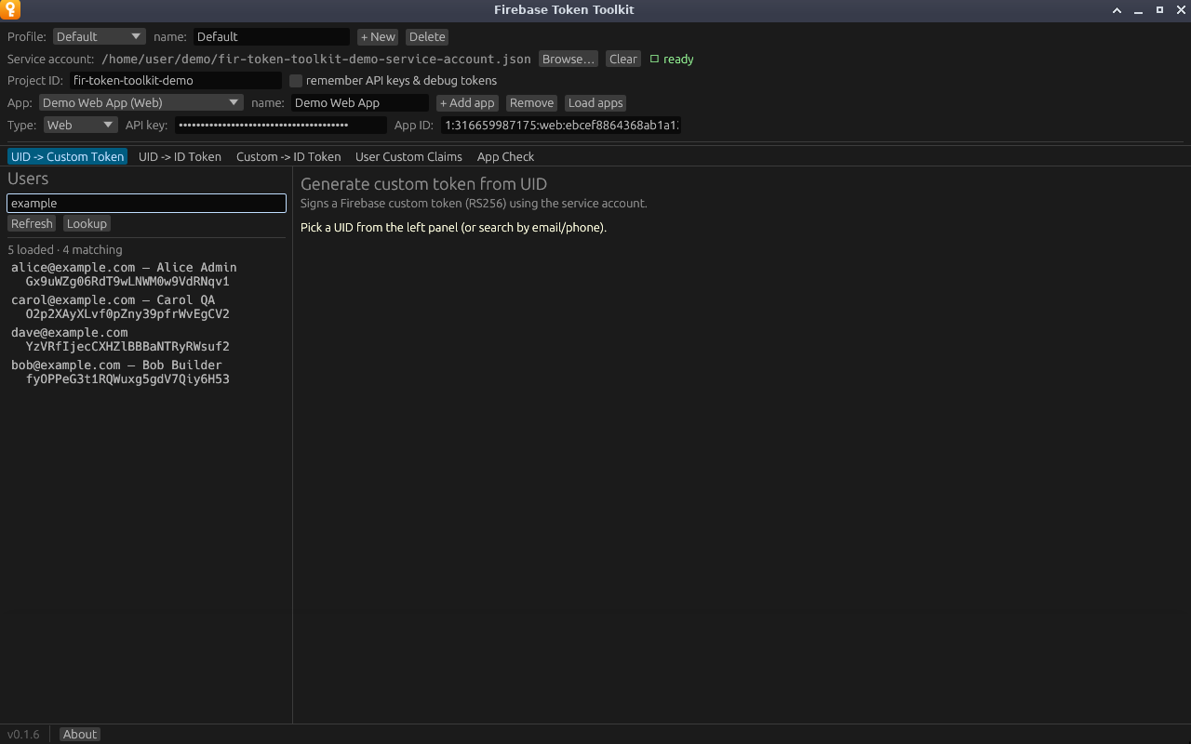Edit the app name field
Viewport: 1191px width, 744px height.
[360, 103]
